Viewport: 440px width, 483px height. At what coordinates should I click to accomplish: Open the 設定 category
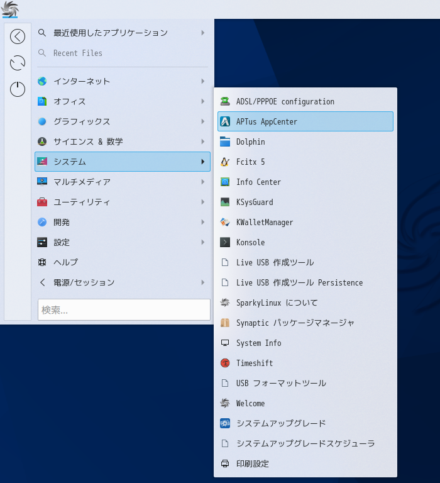point(123,242)
